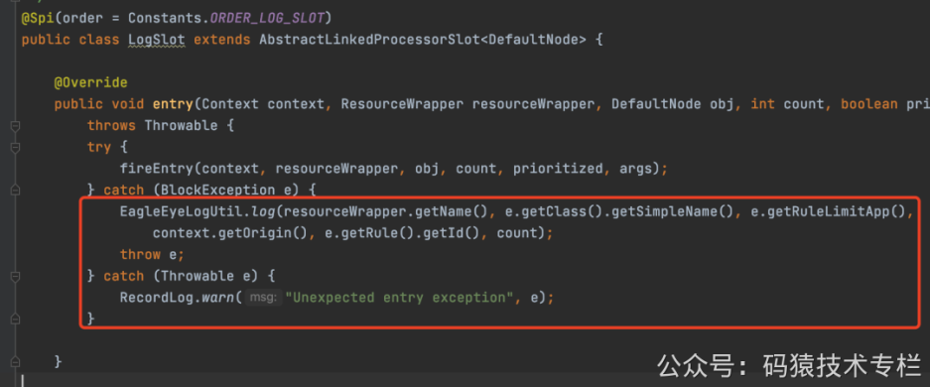Click the 'extends' keyword
Viewport: 930px width, 387px height.
coord(221,41)
